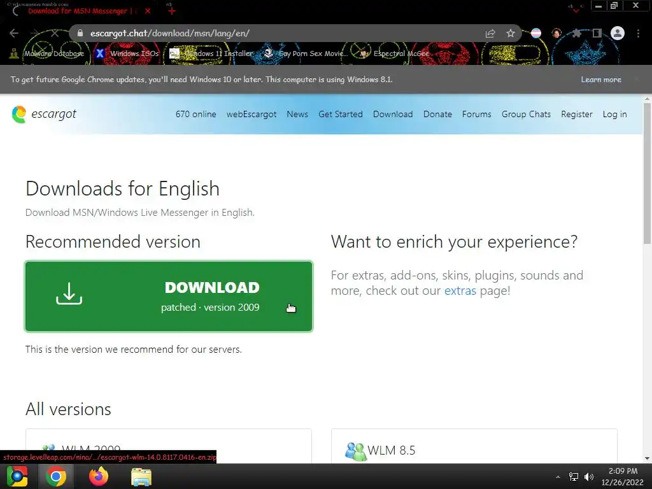Click the escargot logo icon
Image resolution: width=652 pixels, height=489 pixels.
point(18,115)
